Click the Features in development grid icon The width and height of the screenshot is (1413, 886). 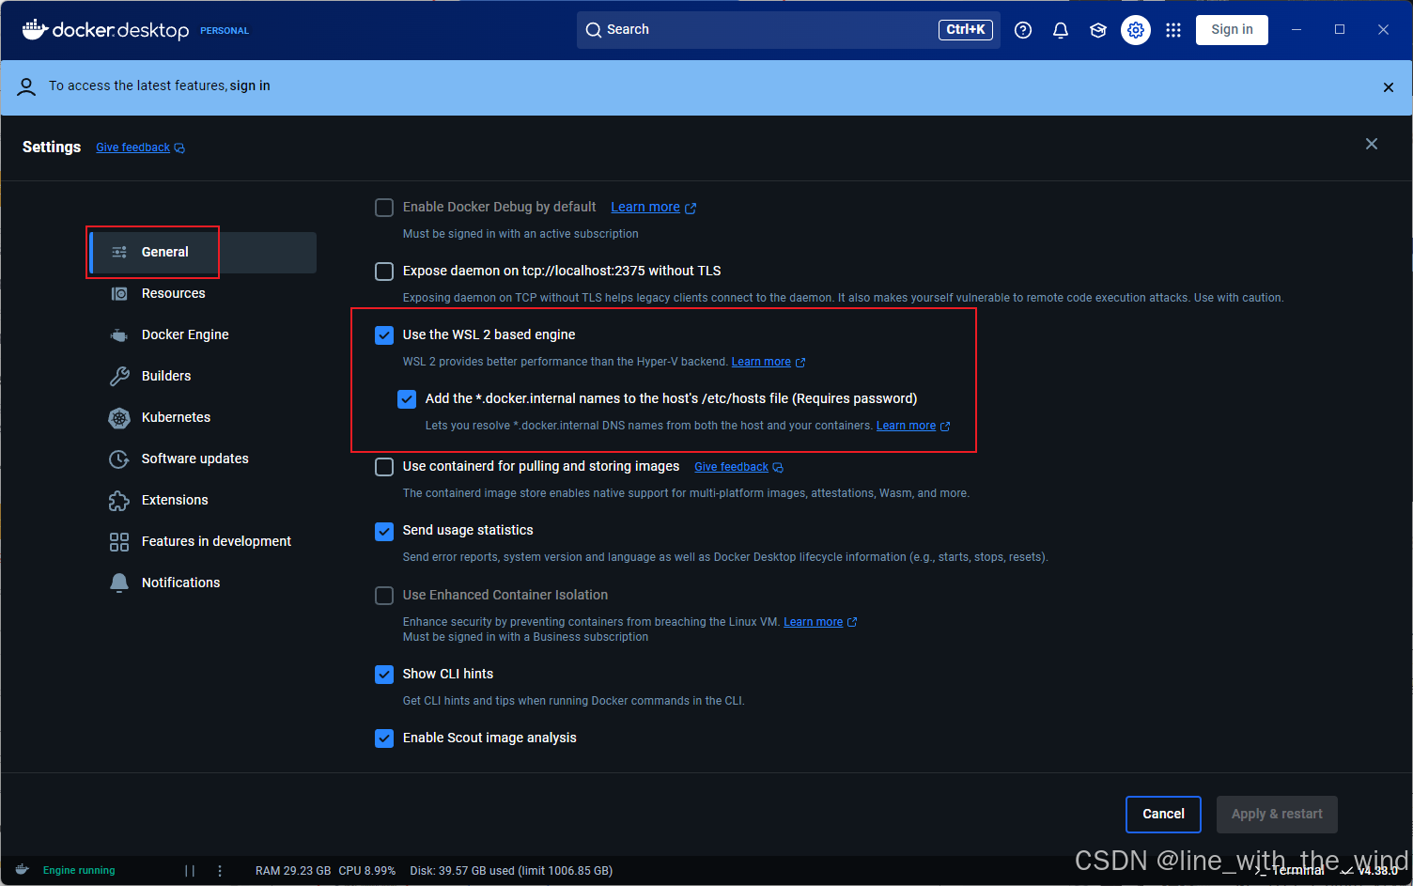(x=119, y=541)
